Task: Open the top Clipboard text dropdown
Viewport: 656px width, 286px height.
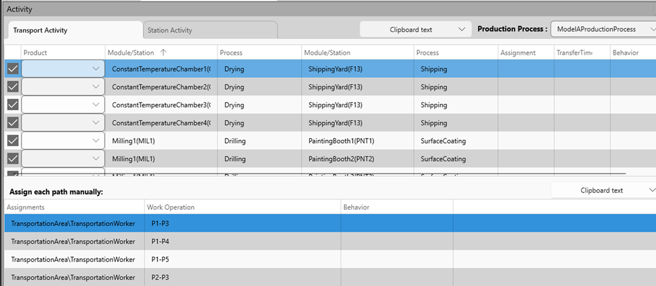Action: pyautogui.click(x=415, y=30)
